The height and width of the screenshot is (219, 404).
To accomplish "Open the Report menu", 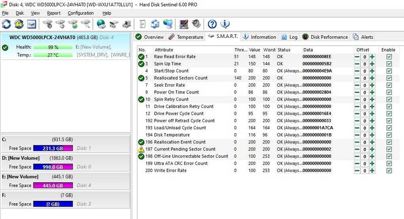I will pyautogui.click(x=54, y=13).
